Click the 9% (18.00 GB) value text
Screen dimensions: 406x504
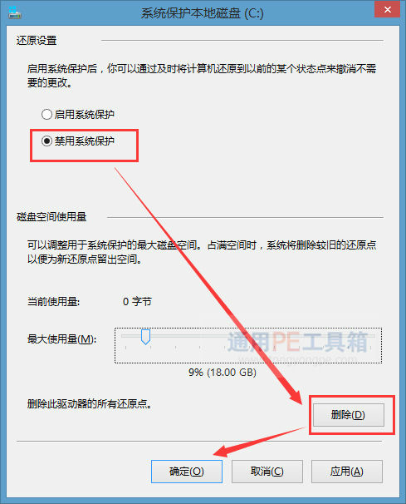coord(223,373)
